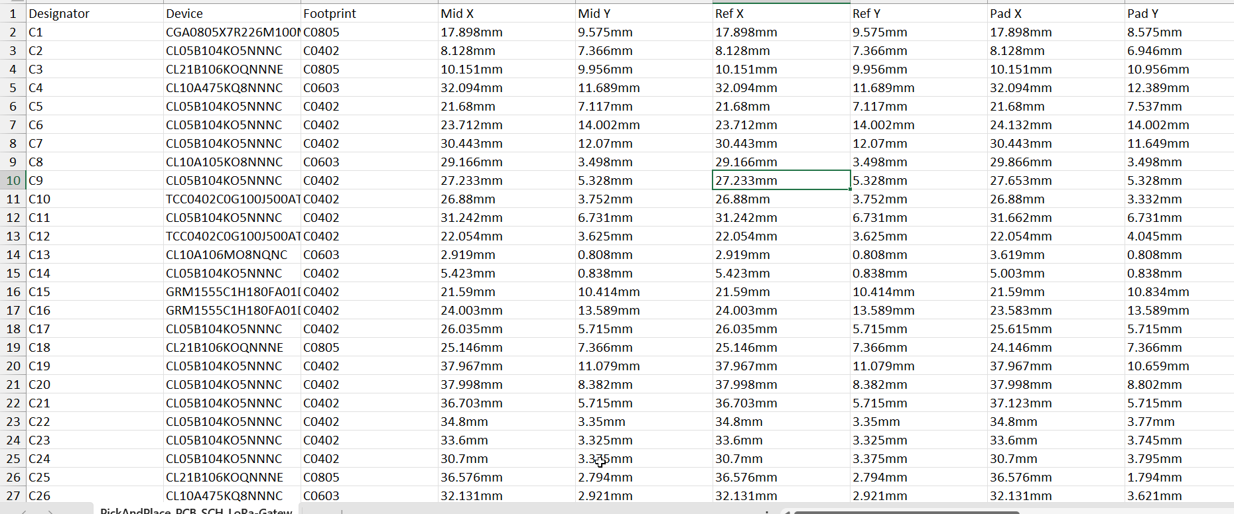Select Pad X value 5.003mm for C14

point(1056,273)
